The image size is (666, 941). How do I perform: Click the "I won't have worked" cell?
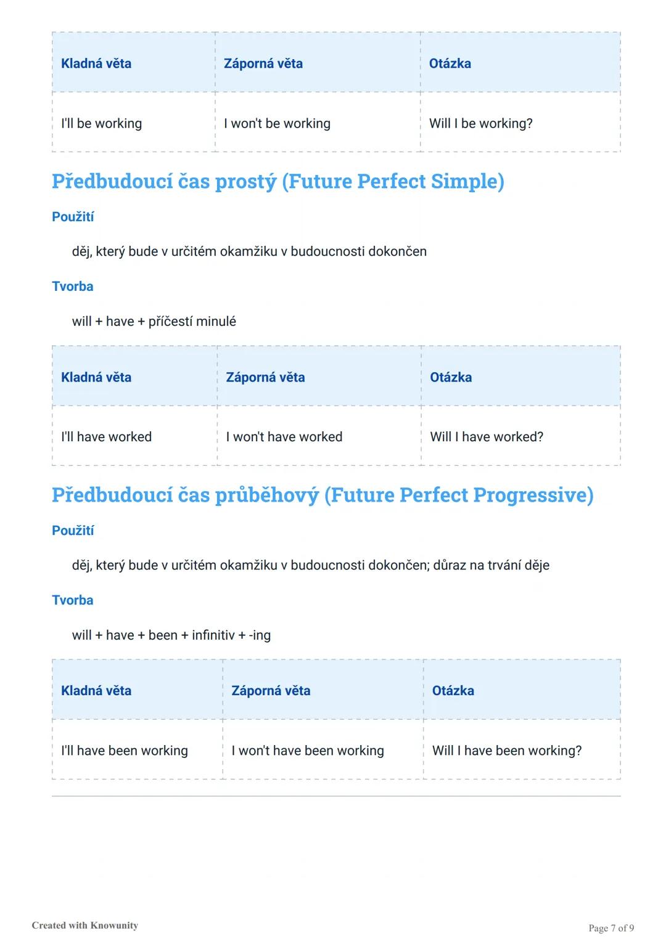click(284, 437)
